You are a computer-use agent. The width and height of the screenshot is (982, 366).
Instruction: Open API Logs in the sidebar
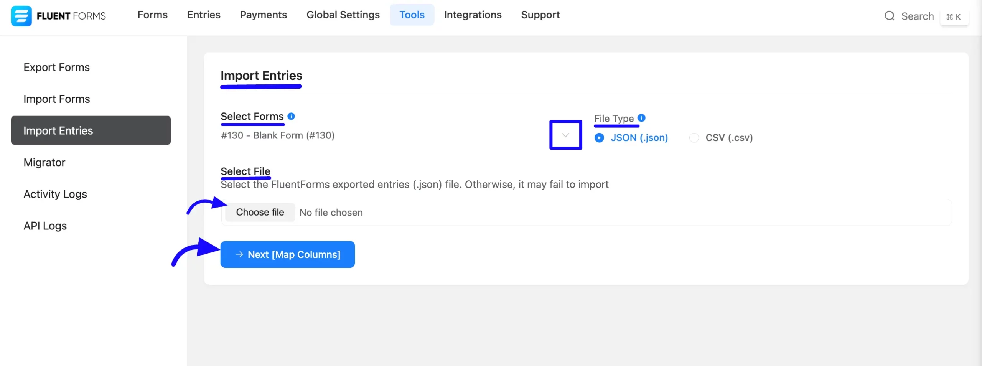click(x=45, y=226)
